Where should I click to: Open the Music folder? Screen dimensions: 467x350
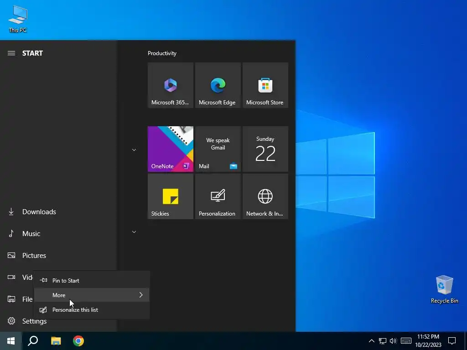pyautogui.click(x=58, y=234)
